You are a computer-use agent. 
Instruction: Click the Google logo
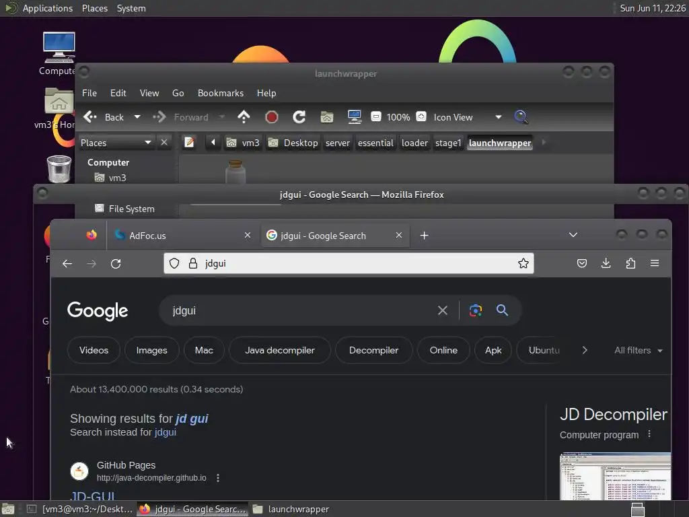98,311
